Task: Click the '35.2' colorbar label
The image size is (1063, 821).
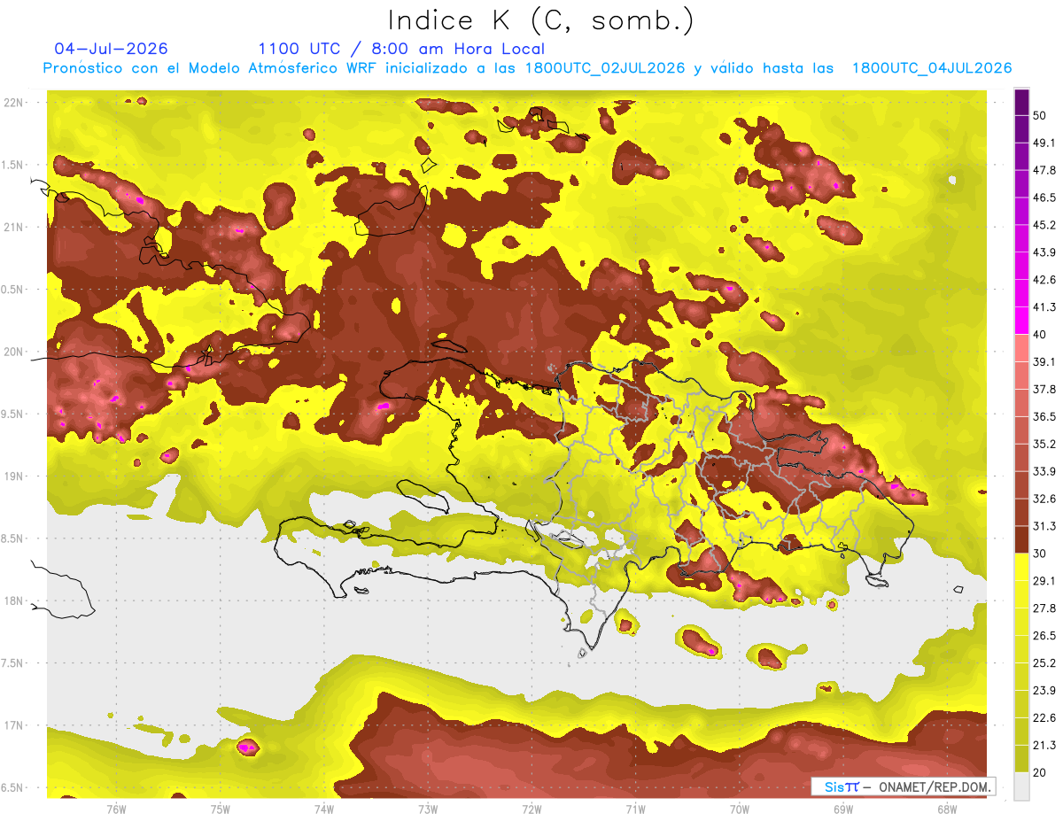Action: pos(1044,444)
